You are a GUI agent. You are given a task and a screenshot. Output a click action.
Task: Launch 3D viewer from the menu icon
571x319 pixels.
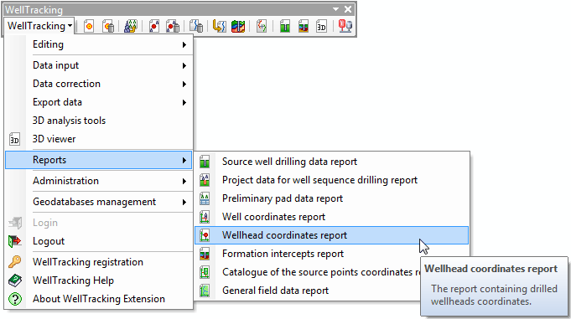pyautogui.click(x=14, y=139)
